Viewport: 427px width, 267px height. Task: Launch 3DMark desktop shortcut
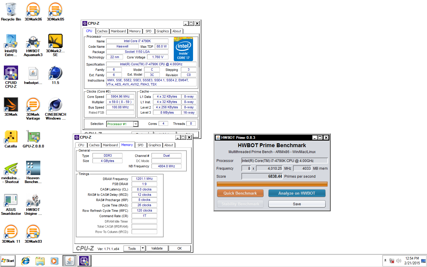tap(11, 107)
